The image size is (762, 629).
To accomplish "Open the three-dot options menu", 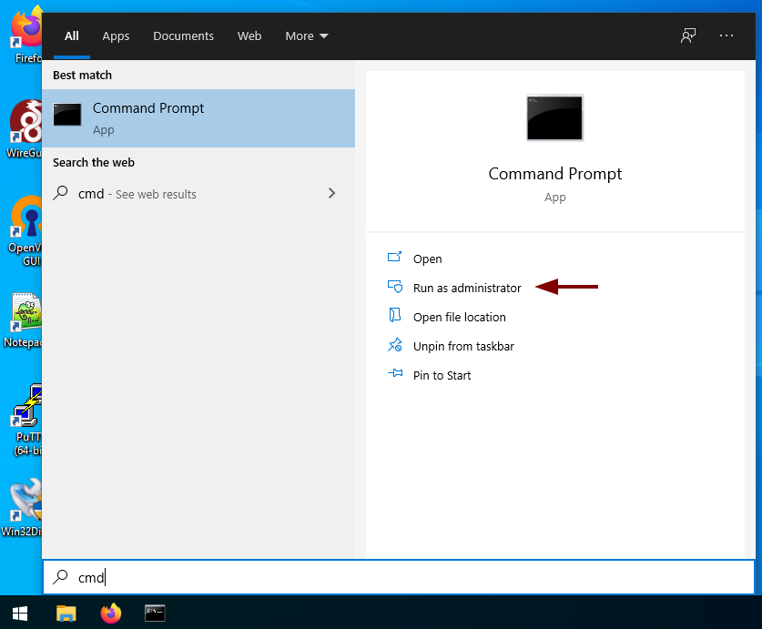I will [x=726, y=36].
